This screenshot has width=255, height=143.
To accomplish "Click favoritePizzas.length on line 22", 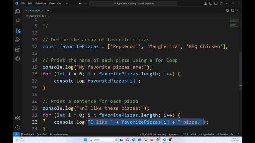I will click(x=128, y=115).
